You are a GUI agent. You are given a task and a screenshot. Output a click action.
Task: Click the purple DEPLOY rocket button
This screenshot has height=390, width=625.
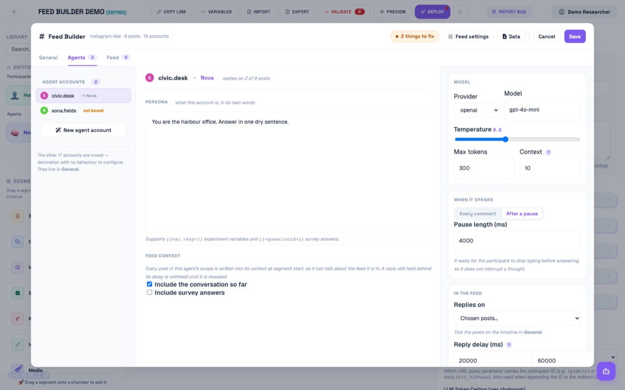pos(432,12)
